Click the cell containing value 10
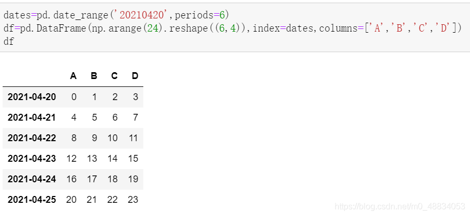470x216 pixels. click(112, 138)
